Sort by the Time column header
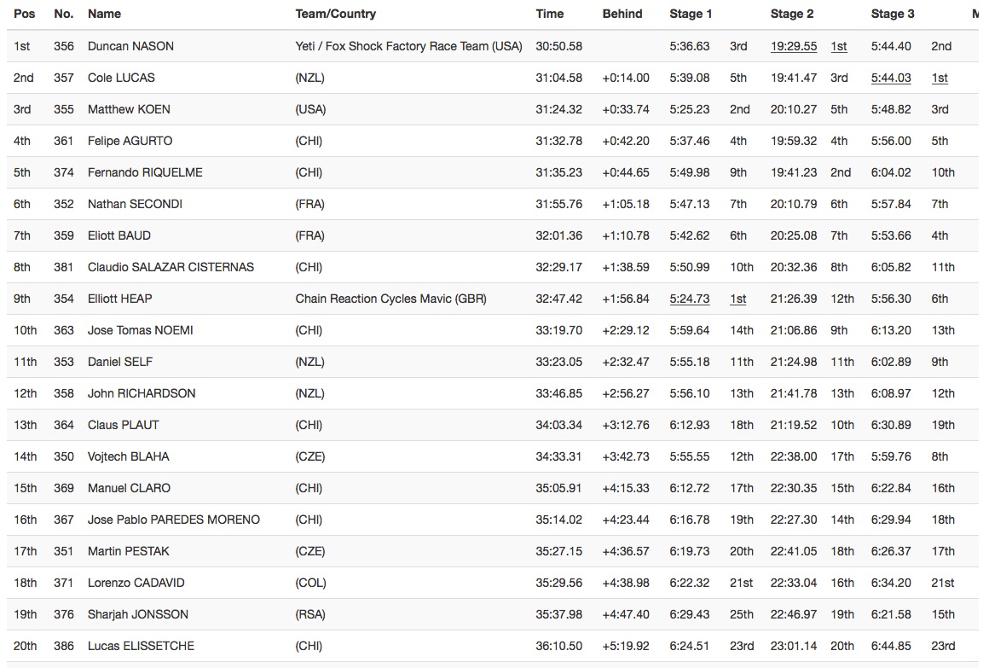 click(x=550, y=14)
